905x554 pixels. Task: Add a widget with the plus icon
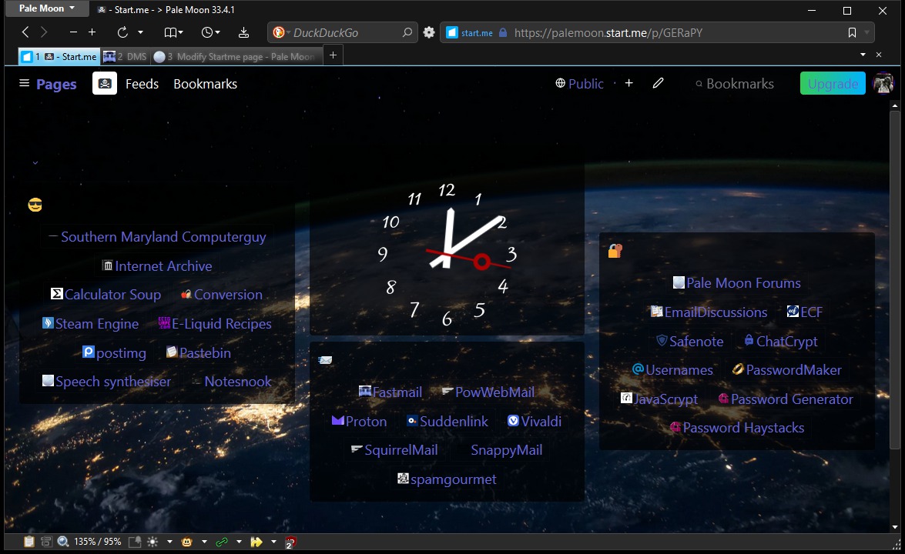pyautogui.click(x=629, y=84)
